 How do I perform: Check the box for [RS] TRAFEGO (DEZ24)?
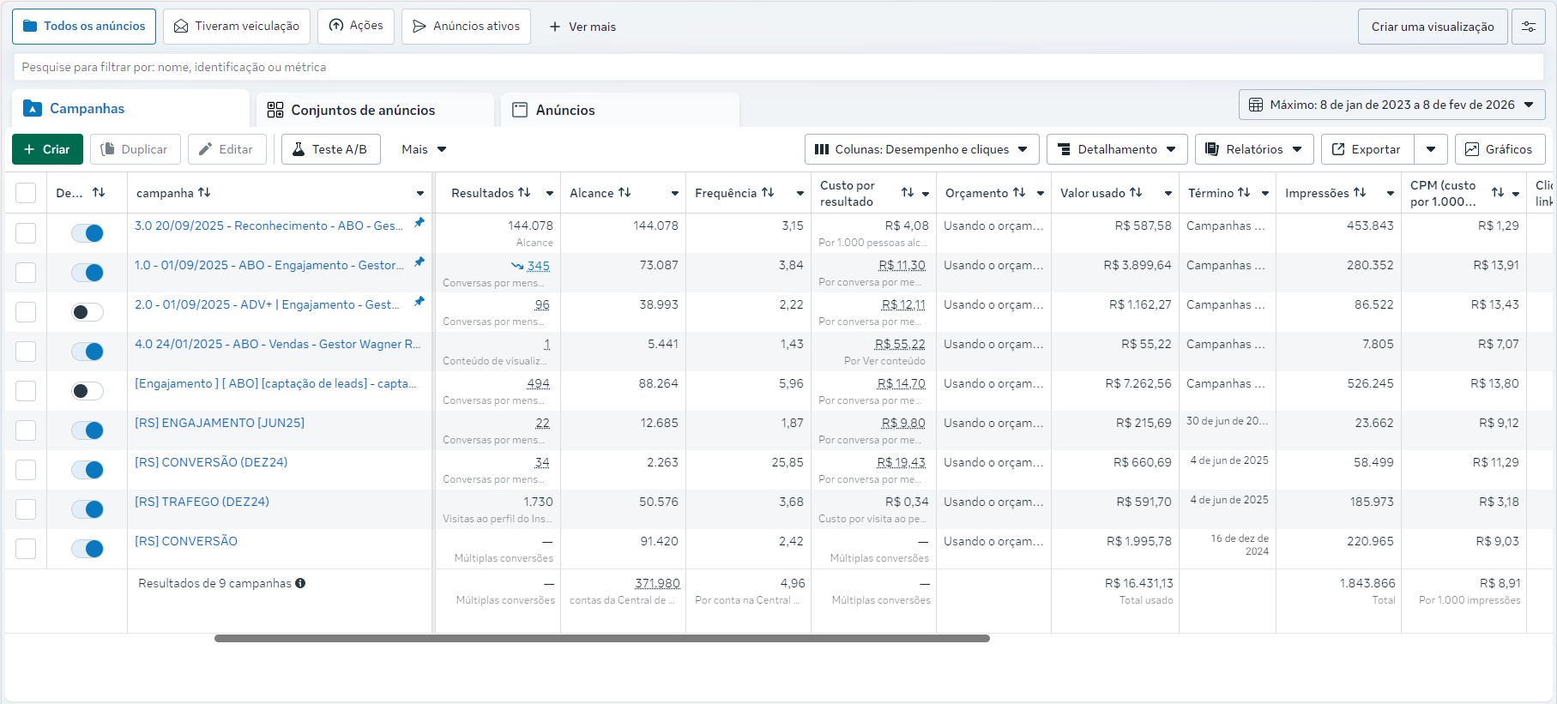(x=26, y=509)
